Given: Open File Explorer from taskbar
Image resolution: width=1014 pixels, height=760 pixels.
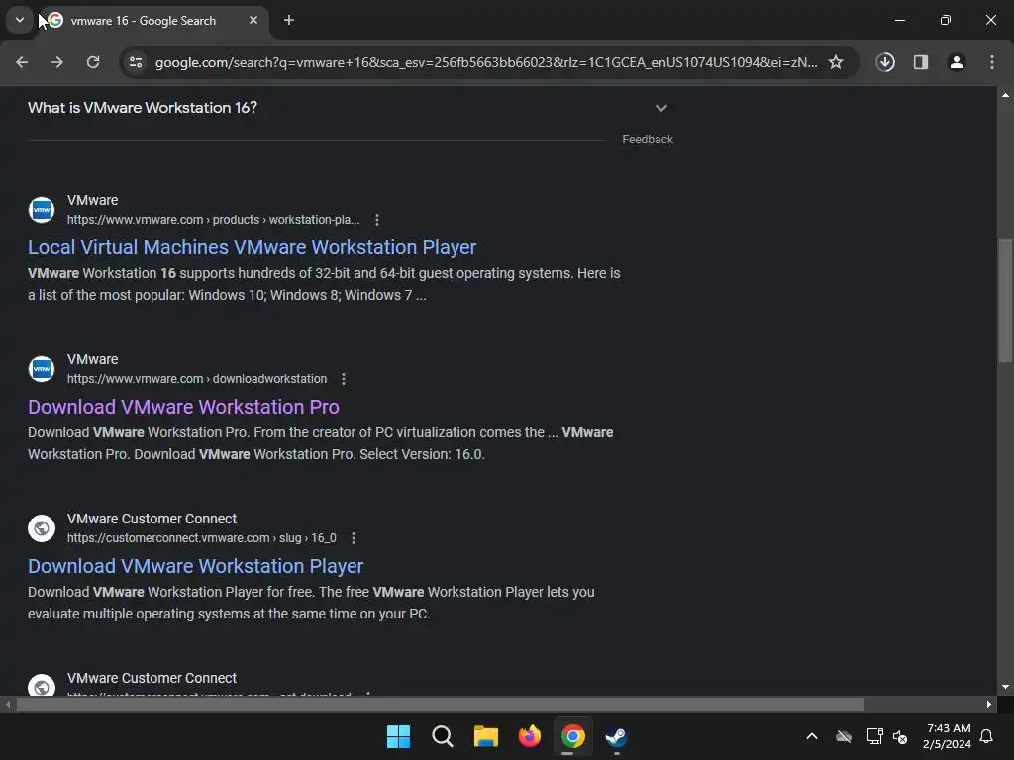Looking at the screenshot, I should (485, 736).
